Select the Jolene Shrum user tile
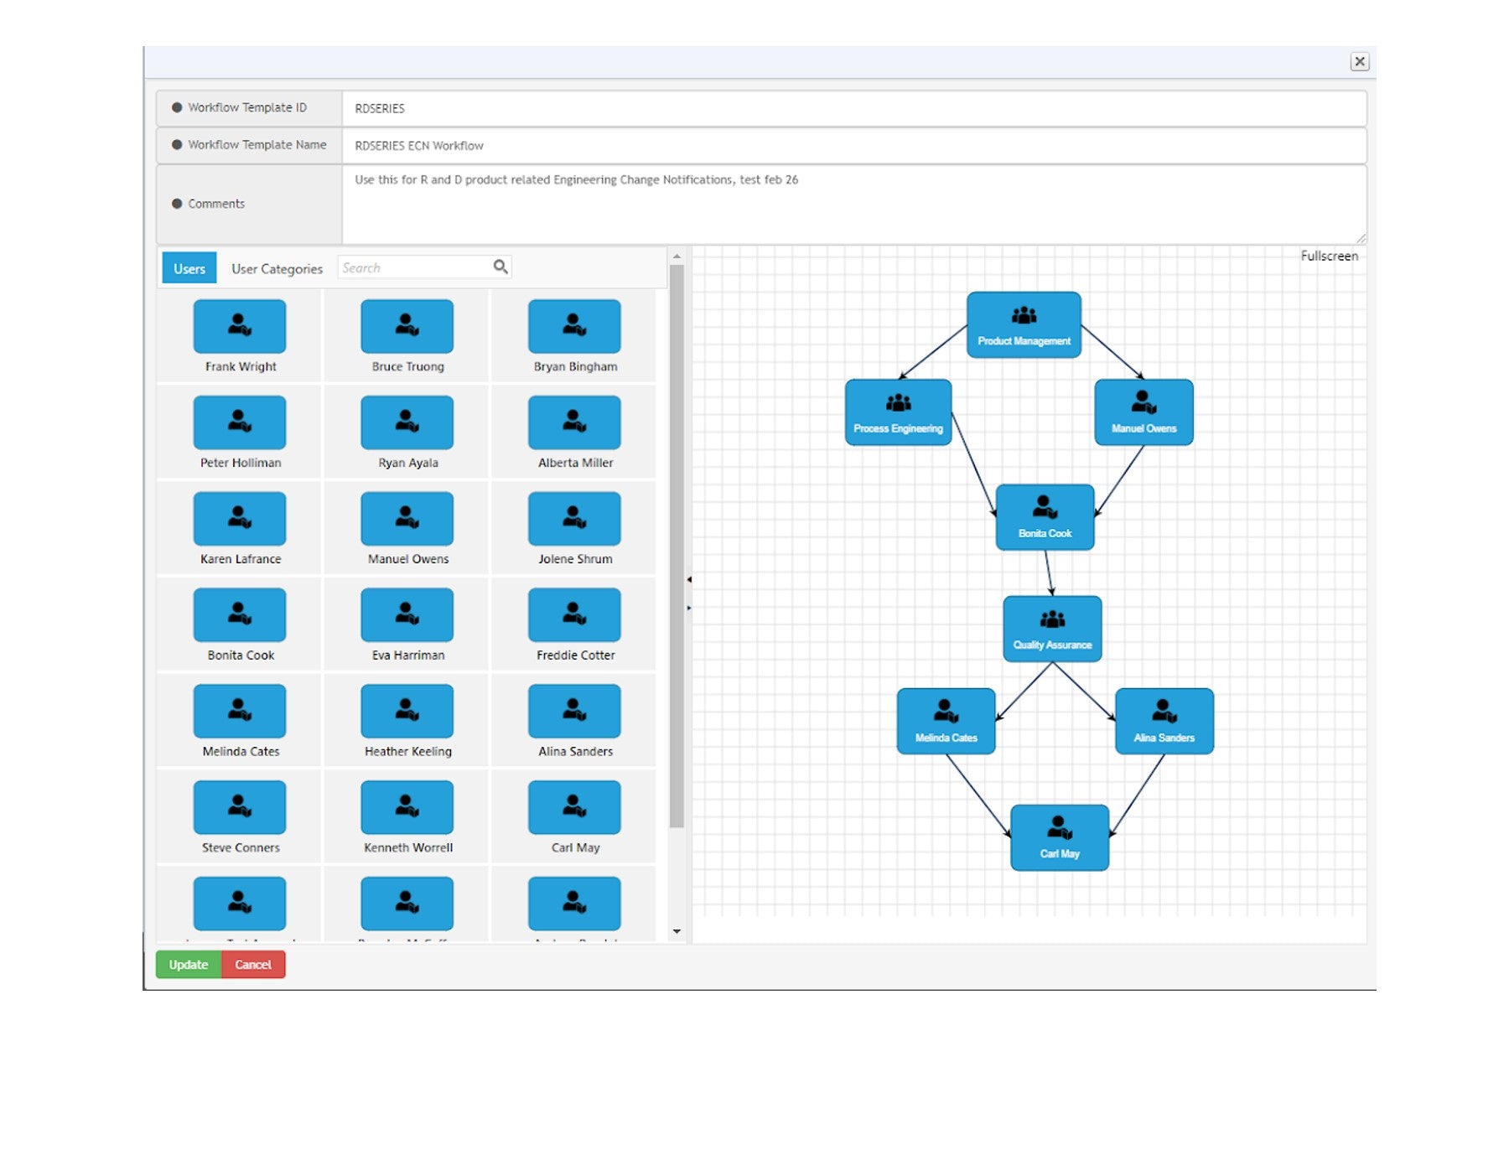The width and height of the screenshot is (1509, 1150). (574, 520)
